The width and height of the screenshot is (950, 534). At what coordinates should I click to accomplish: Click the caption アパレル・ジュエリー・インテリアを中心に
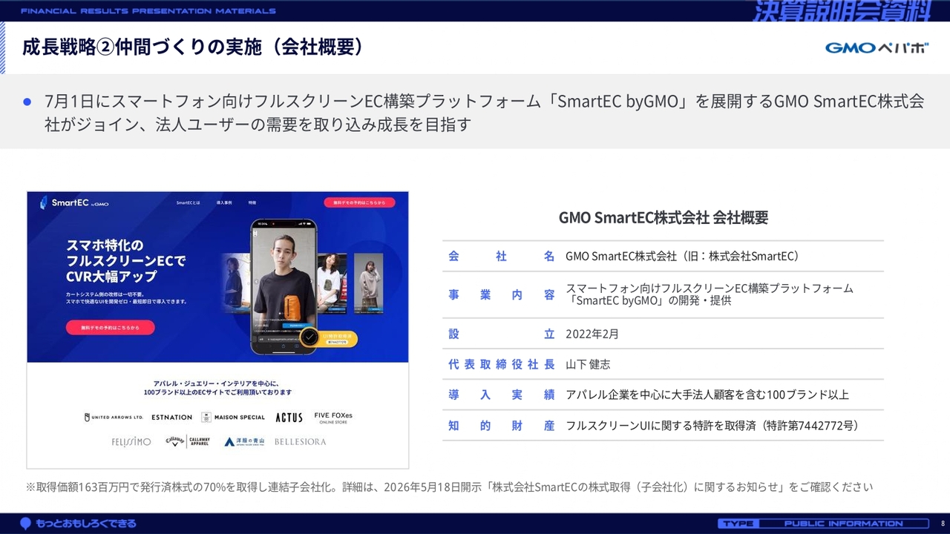[217, 388]
